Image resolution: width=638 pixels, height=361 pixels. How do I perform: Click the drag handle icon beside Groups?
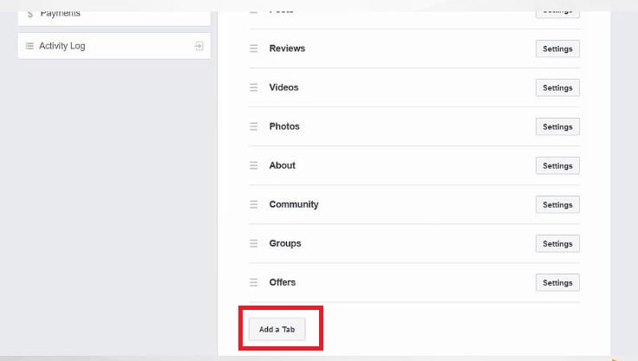pyautogui.click(x=254, y=243)
